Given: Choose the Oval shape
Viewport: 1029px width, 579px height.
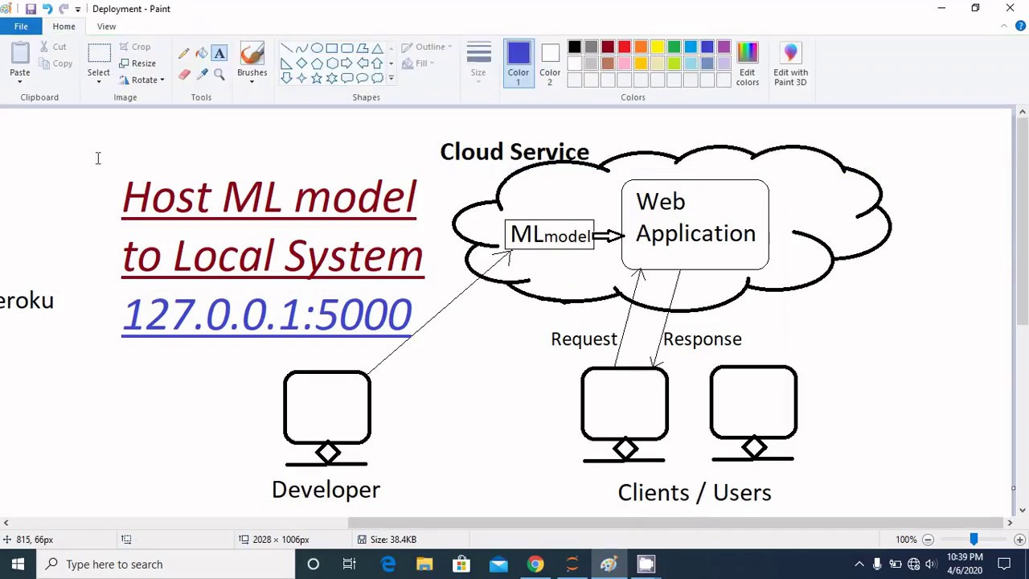Looking at the screenshot, I should coord(317,48).
